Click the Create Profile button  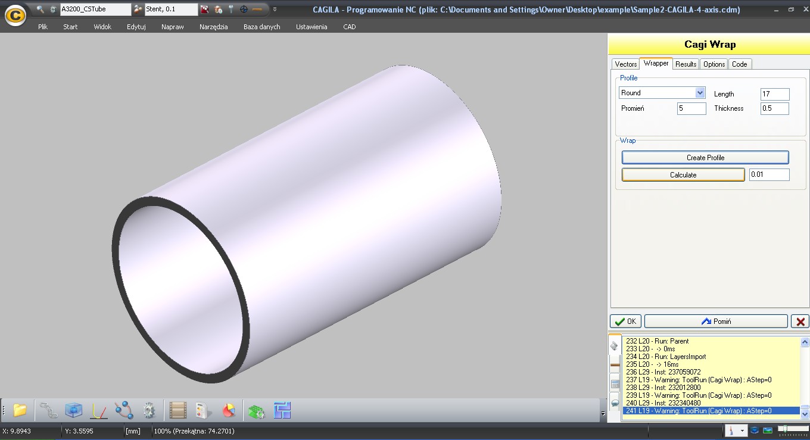coord(706,158)
